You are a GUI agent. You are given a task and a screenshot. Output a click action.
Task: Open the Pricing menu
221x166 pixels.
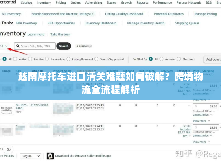pos(61,2)
